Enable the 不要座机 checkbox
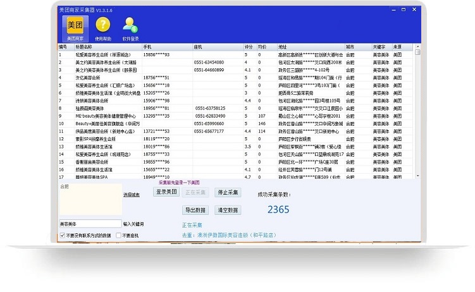This screenshot has width=475, height=292. tap(118, 235)
